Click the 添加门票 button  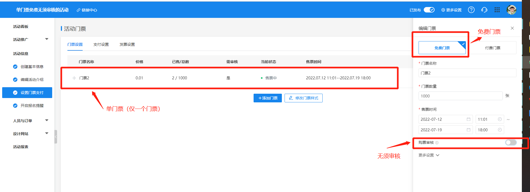coord(267,98)
